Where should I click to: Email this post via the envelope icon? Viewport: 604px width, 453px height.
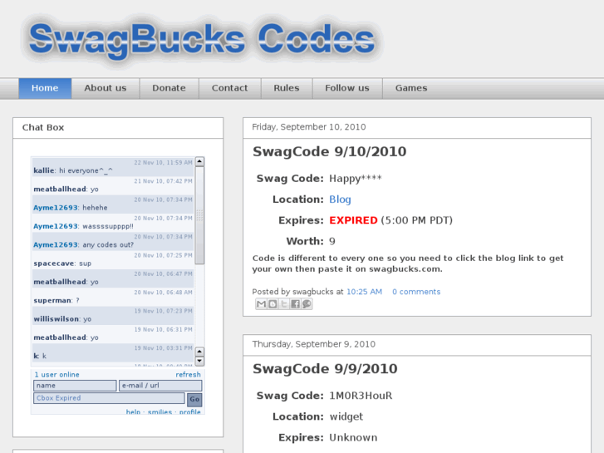pos(261,303)
